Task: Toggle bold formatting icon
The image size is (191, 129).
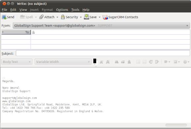Action: point(117,62)
